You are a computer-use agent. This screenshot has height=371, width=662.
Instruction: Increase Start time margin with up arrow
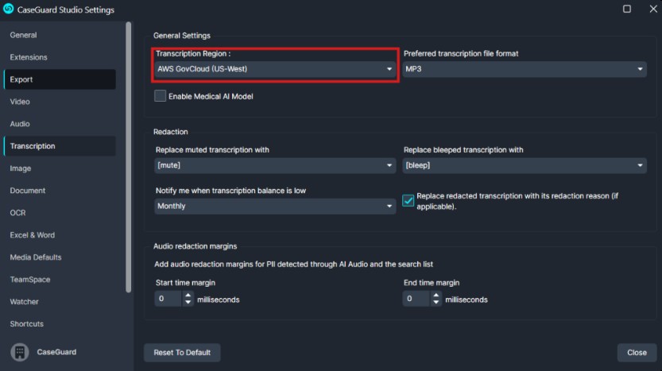point(188,295)
